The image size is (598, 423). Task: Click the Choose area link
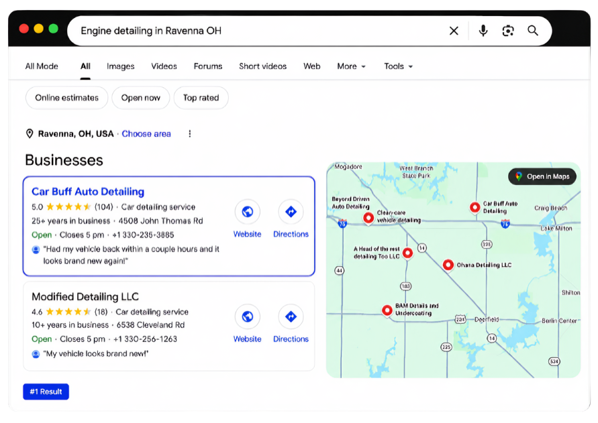(146, 134)
